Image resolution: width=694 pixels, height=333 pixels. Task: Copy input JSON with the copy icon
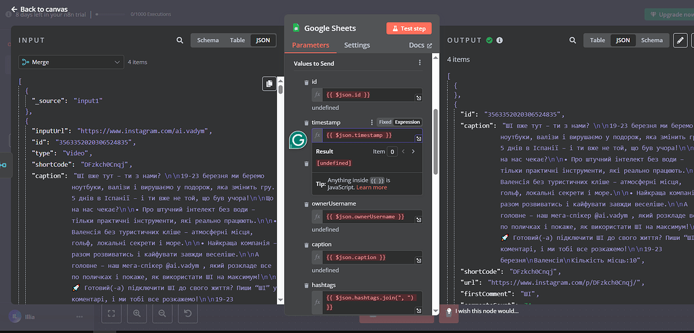269,83
